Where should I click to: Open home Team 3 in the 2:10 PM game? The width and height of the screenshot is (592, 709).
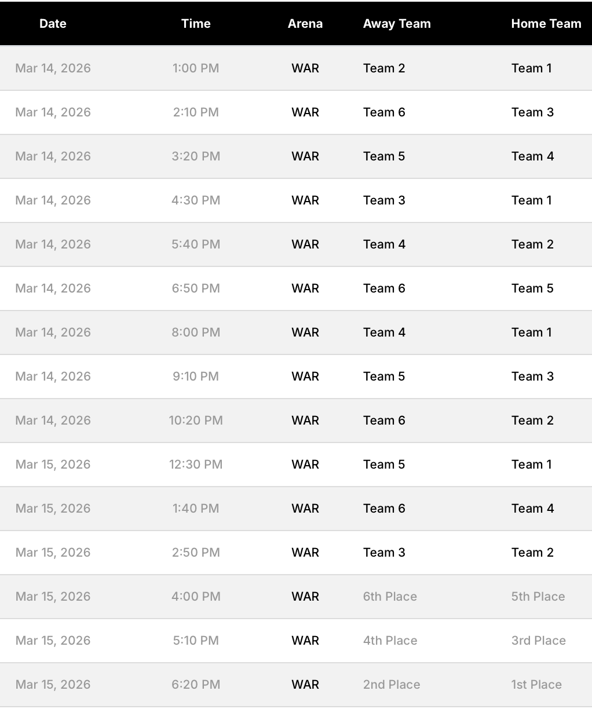coord(532,112)
